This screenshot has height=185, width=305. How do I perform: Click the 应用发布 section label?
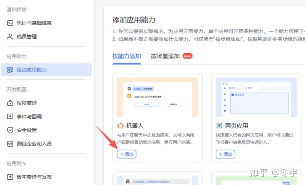coord(17,164)
